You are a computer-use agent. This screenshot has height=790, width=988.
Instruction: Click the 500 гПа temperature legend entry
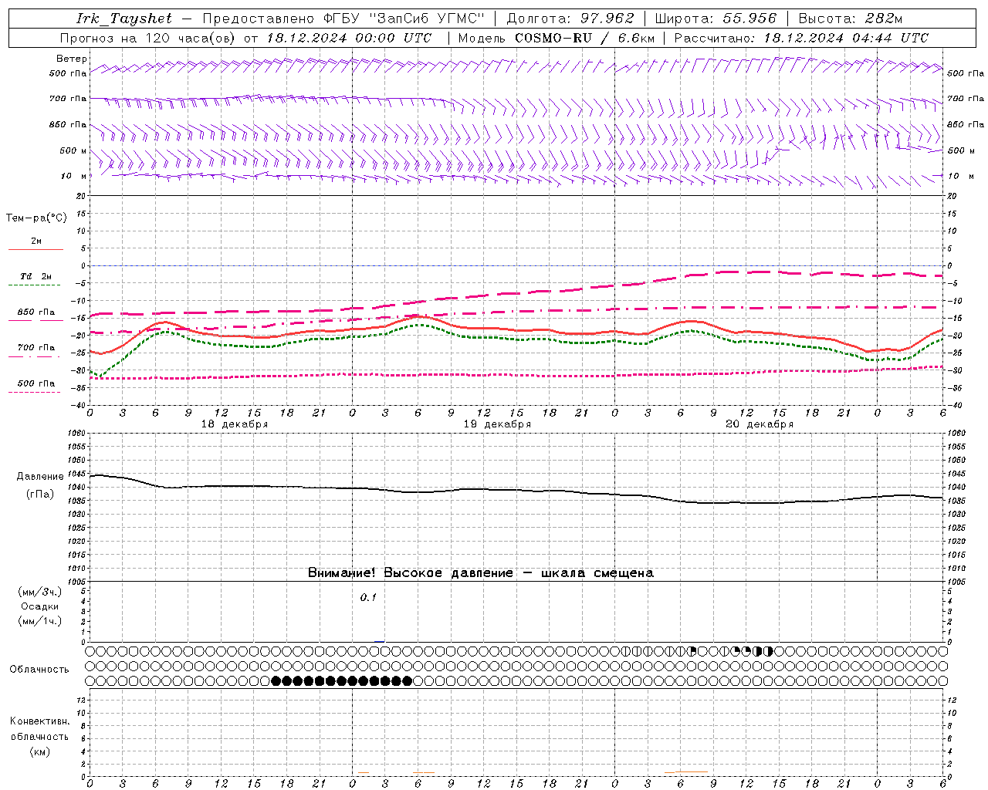click(36, 387)
